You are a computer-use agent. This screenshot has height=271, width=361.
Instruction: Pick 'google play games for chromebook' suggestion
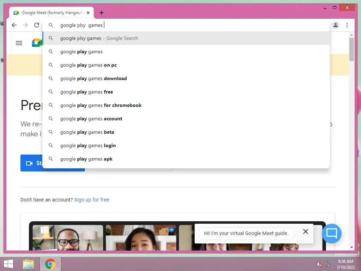click(186, 105)
